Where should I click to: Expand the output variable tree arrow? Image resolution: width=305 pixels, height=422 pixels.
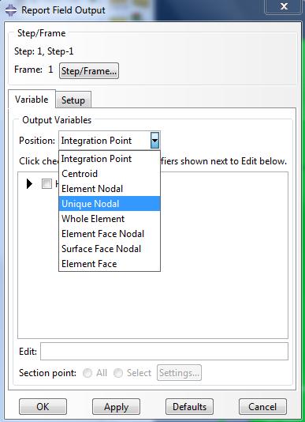click(x=29, y=184)
